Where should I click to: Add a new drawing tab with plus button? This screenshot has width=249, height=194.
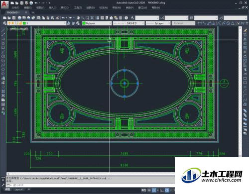point(33,12)
